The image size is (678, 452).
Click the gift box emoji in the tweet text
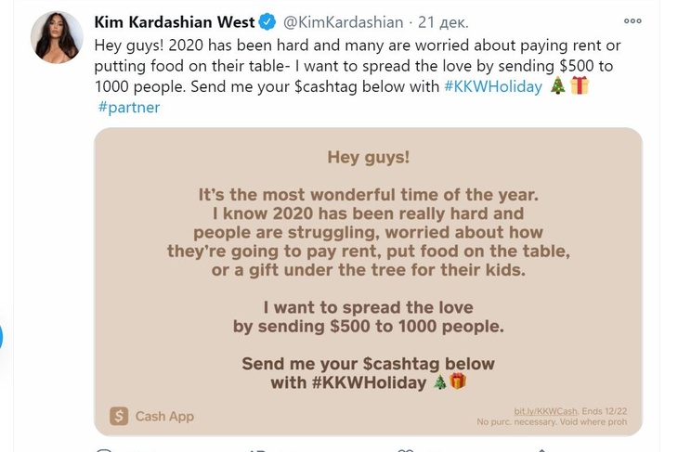click(x=580, y=86)
